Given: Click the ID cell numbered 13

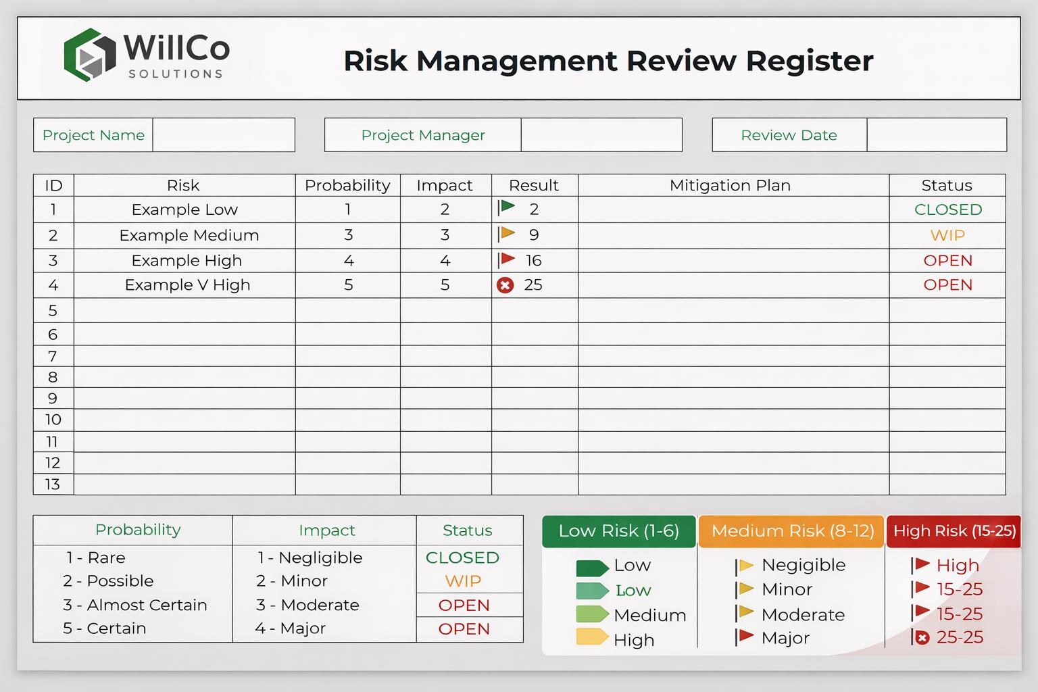Looking at the screenshot, I should 53,484.
